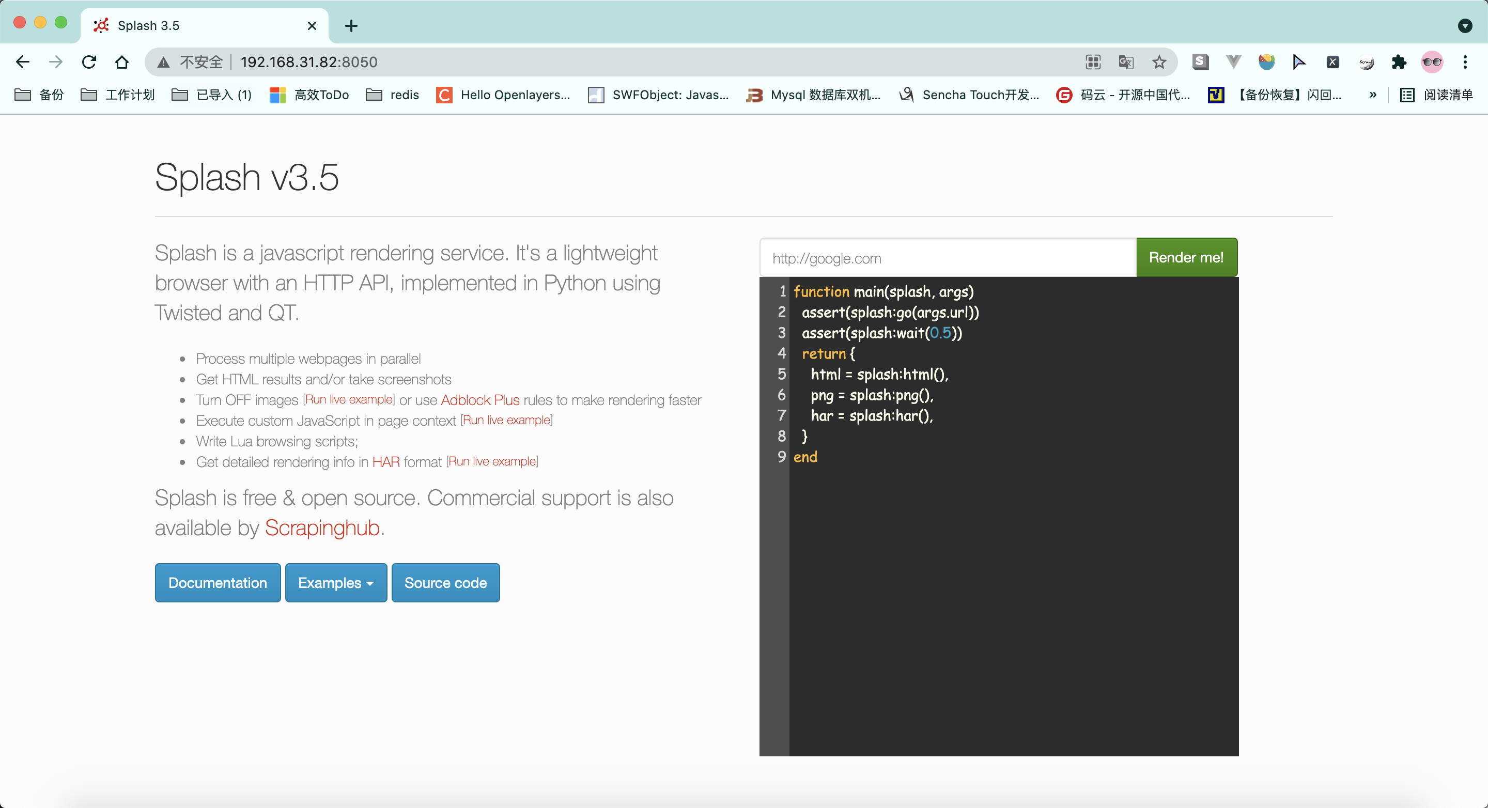The width and height of the screenshot is (1488, 808).
Task: Open the Adblock Plus link
Action: (x=480, y=400)
